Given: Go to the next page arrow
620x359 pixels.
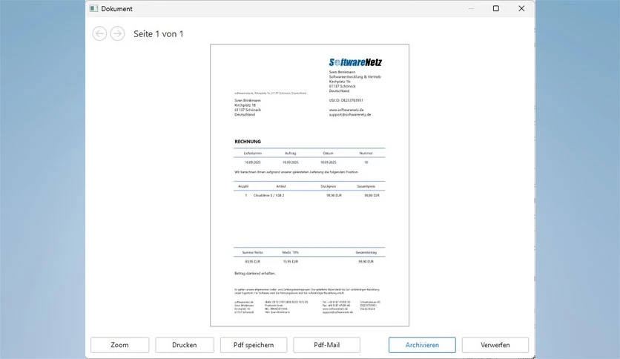Looking at the screenshot, I should [x=117, y=33].
